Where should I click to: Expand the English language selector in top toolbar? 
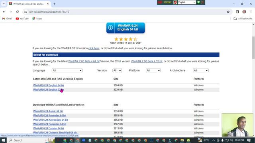click(x=187, y=2)
